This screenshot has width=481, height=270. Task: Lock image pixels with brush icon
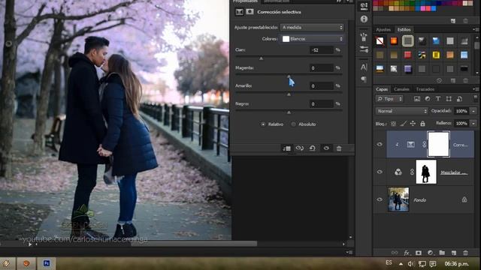click(404, 124)
